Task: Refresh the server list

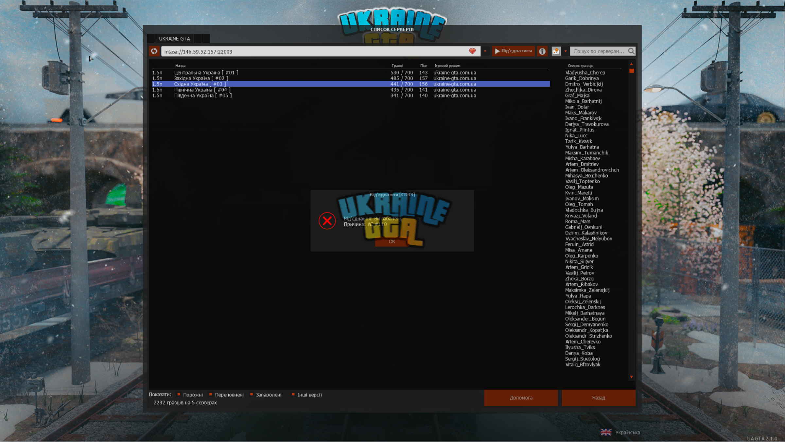Action: click(x=154, y=51)
